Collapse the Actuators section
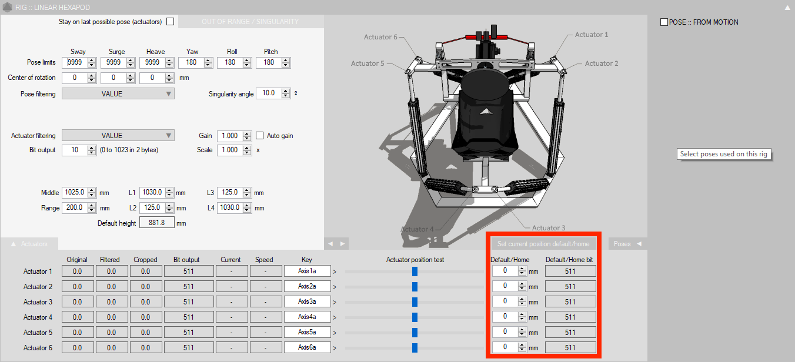Image resolution: width=795 pixels, height=362 pixels. pos(29,243)
